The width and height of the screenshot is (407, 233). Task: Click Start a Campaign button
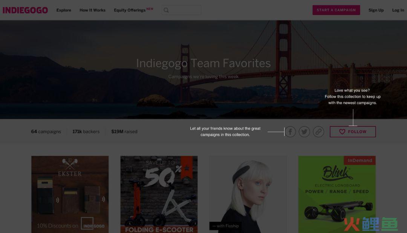click(336, 10)
